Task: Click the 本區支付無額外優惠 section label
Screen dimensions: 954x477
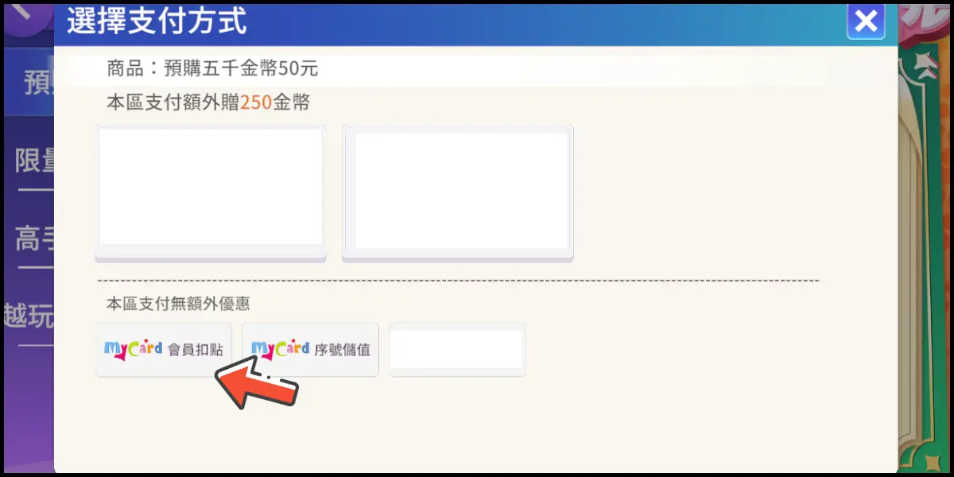Action: coord(179,304)
